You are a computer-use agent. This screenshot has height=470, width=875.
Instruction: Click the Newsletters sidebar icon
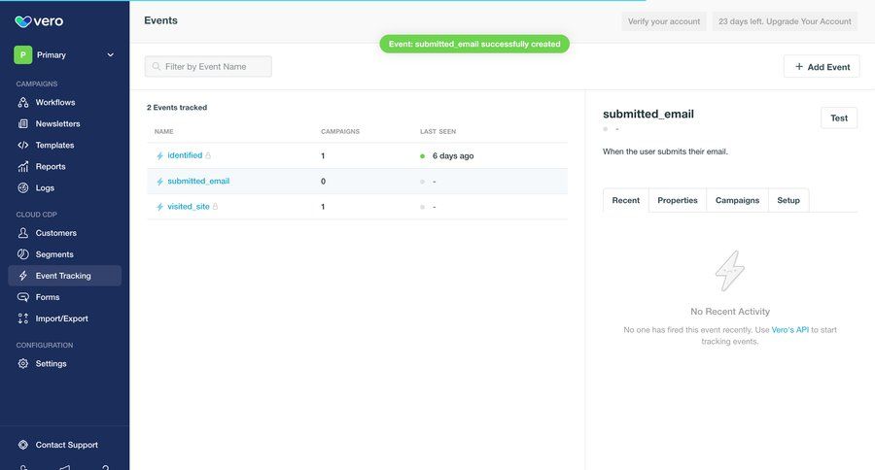click(23, 123)
